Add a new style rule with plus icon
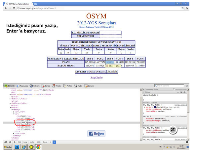Viewport: 197px width, 153px height. (x=178, y=92)
